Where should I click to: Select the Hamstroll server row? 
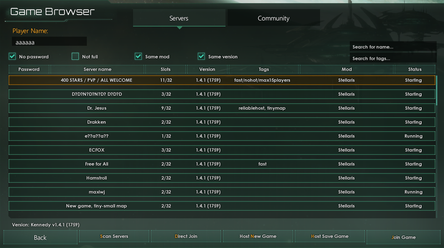coord(222,178)
